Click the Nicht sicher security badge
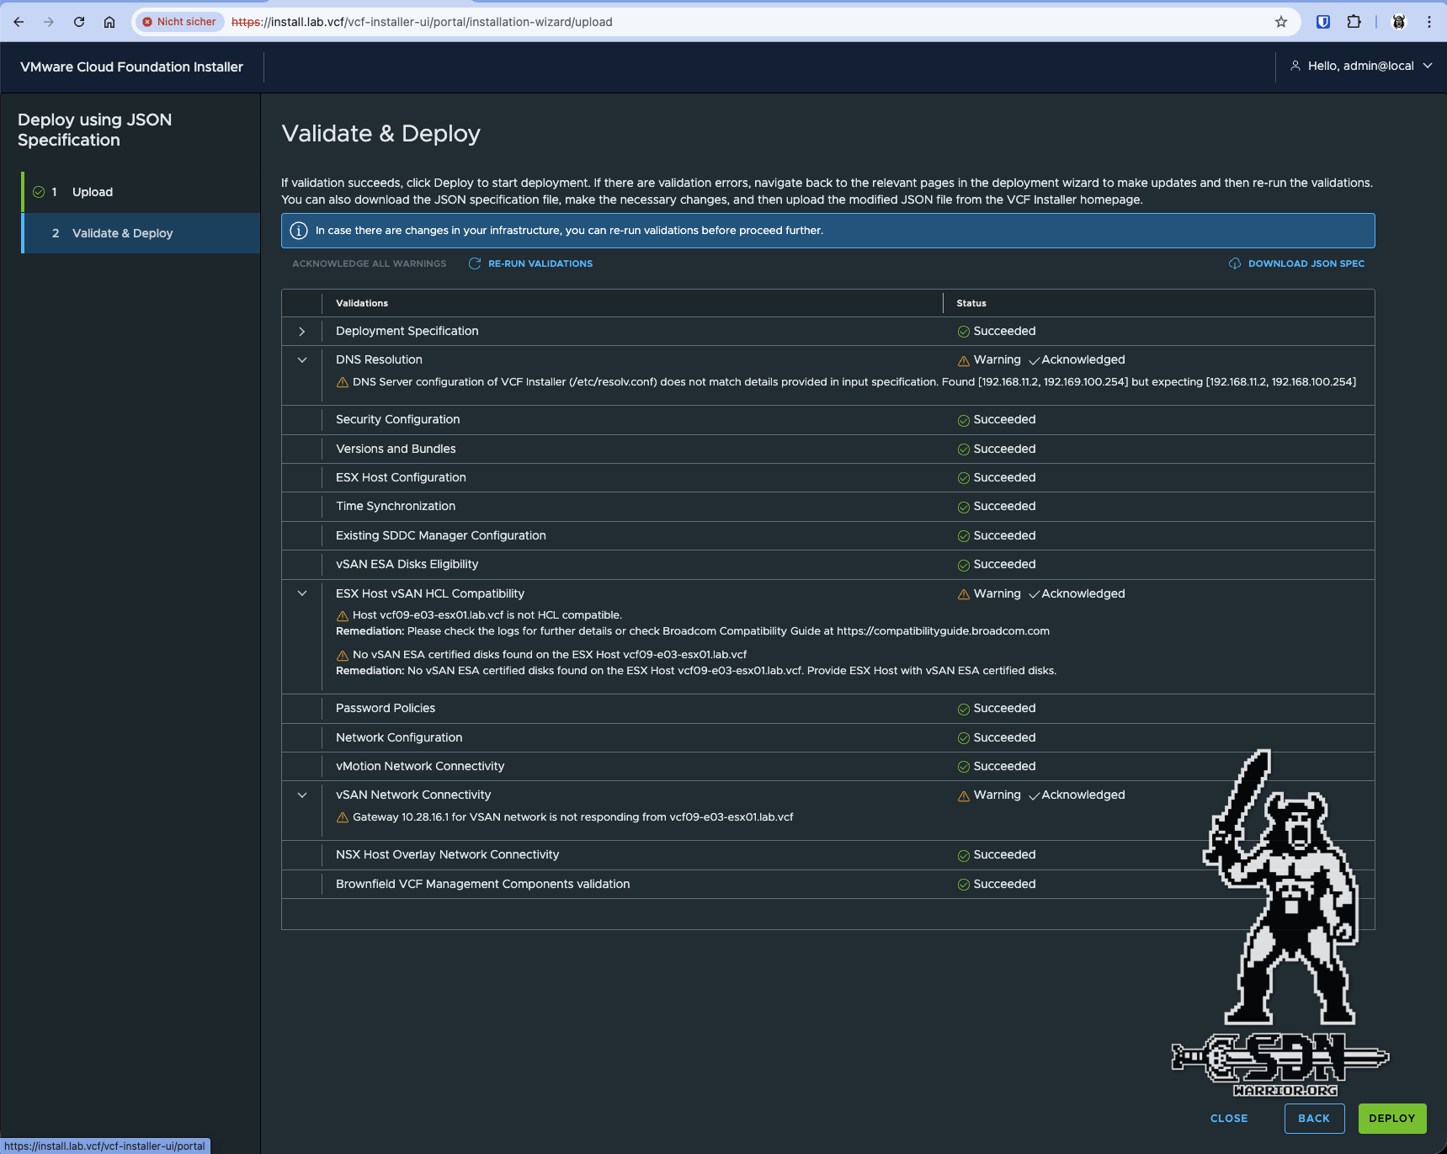The height and width of the screenshot is (1154, 1447). 178,21
